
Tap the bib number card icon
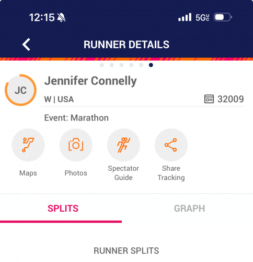click(209, 99)
